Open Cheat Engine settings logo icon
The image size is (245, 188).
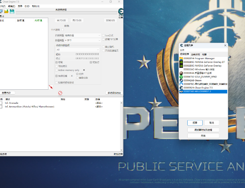tap(121, 12)
